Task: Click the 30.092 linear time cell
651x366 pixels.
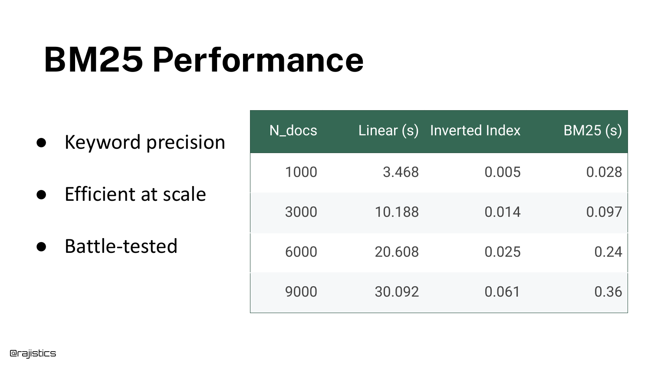Action: (x=396, y=292)
